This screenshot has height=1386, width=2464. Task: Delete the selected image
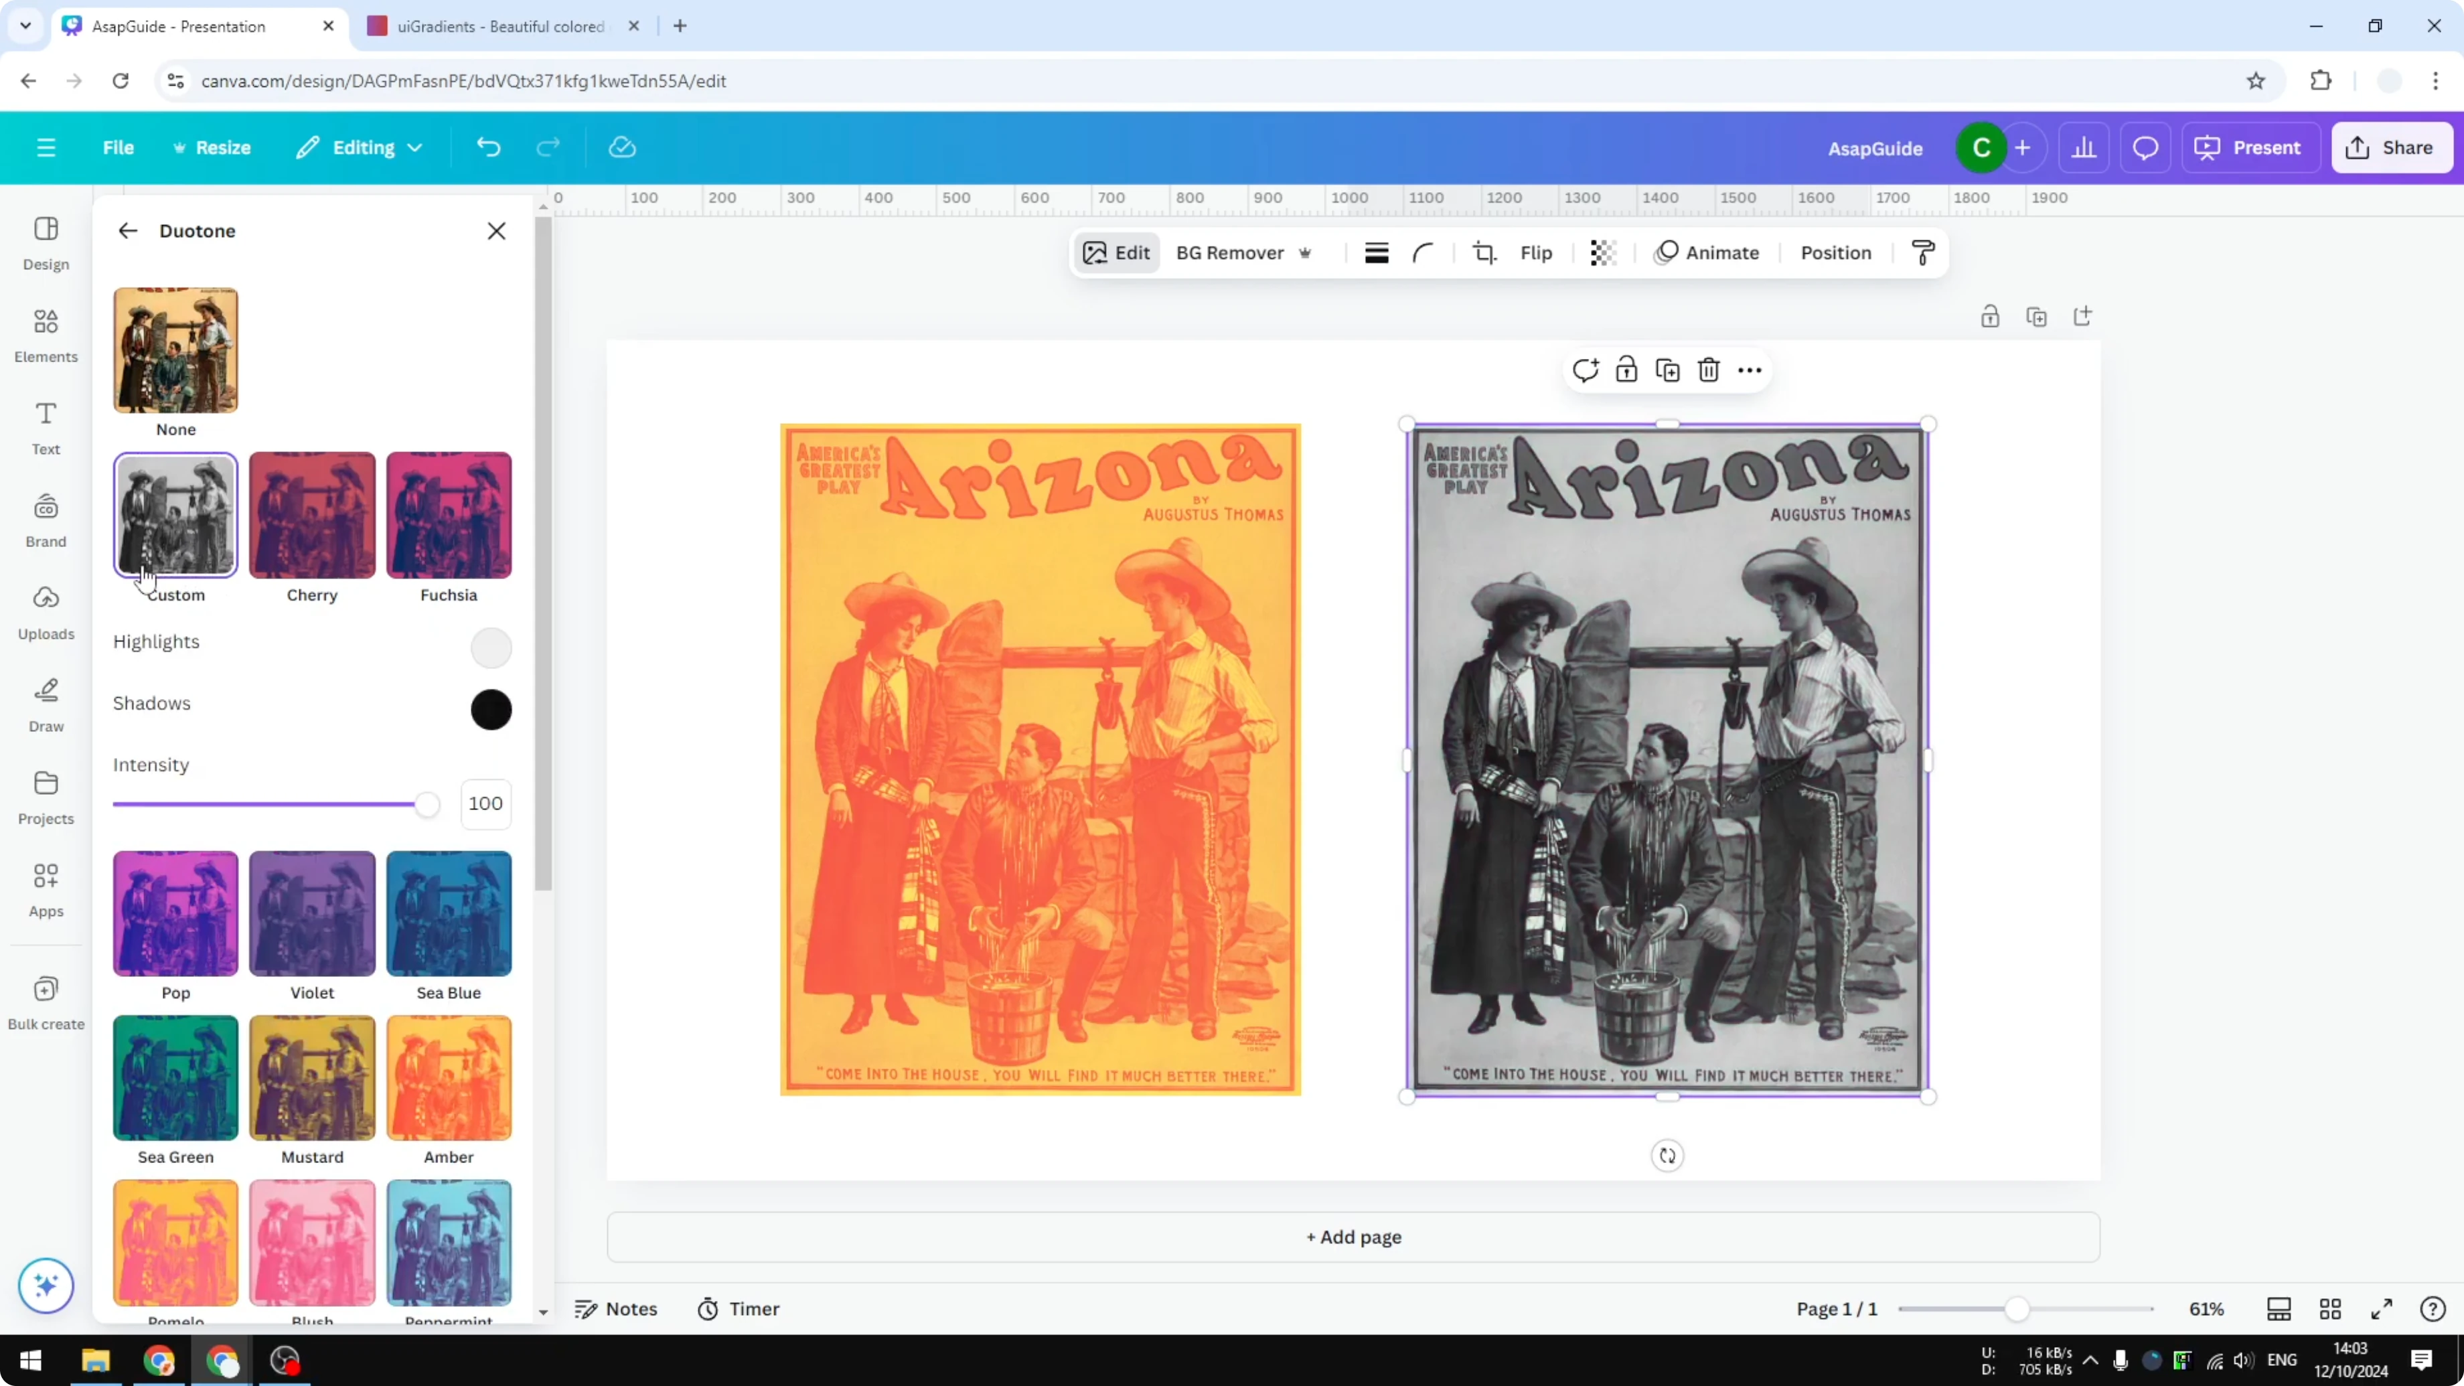pos(1708,369)
